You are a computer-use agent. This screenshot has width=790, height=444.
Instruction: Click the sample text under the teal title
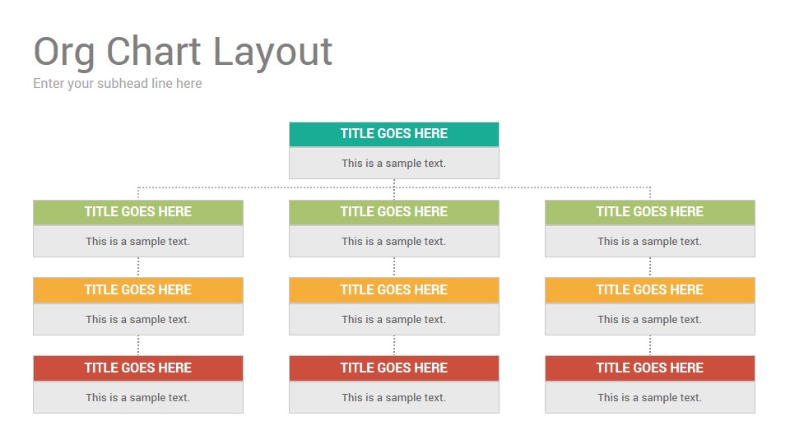point(394,163)
